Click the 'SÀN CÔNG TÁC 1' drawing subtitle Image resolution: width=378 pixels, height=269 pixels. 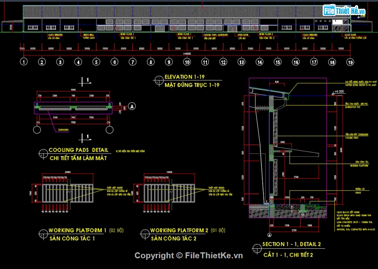[x=72, y=239]
